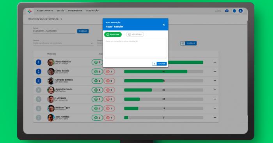The height and width of the screenshot is (143, 273).
Task: Click the colorful app logo icon
Action: click(x=30, y=11)
